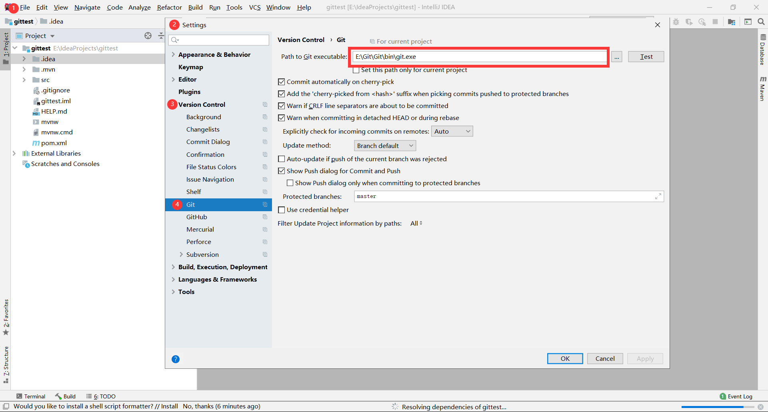Enable Push dialog only for protected branches

[290, 183]
